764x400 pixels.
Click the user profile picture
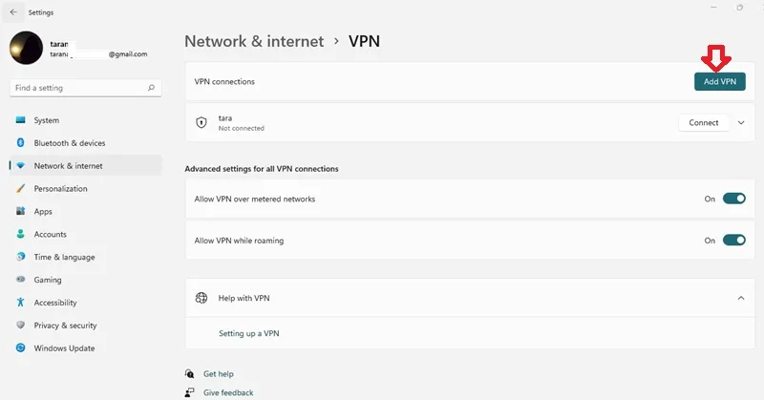pos(27,48)
